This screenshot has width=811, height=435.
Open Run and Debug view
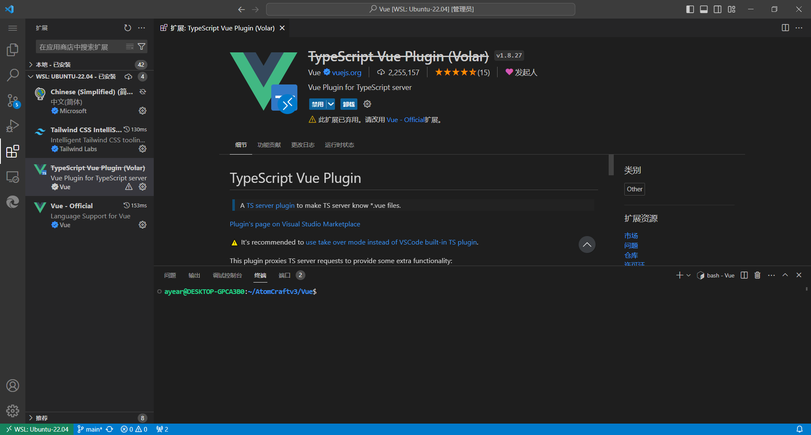(13, 126)
